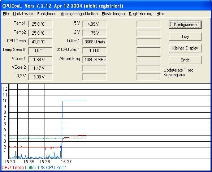
Task: Open the Updaterate menu
Action: 23,14
